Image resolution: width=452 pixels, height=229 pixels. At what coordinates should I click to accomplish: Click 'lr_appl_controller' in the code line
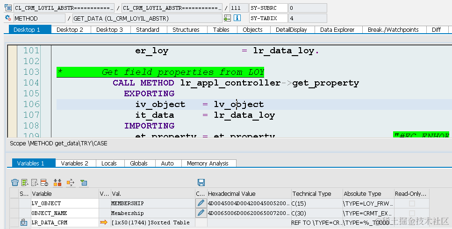230,83
